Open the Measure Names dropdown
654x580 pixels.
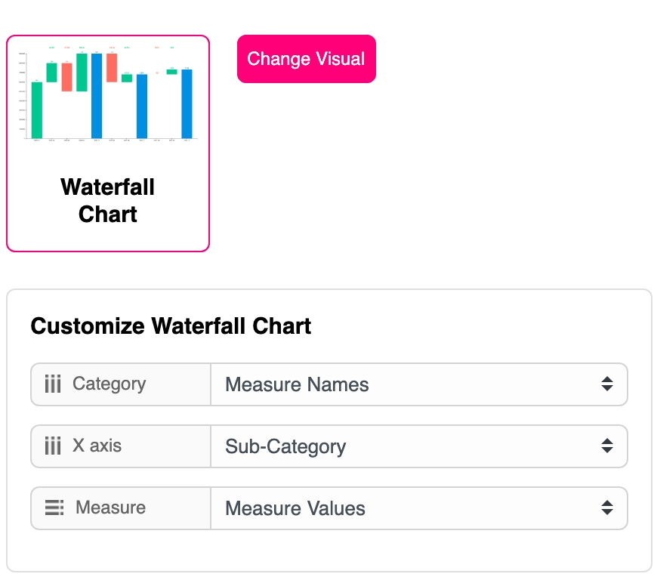pos(408,384)
